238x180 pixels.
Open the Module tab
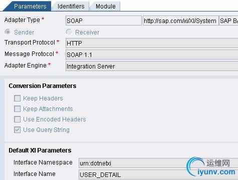point(105,6)
